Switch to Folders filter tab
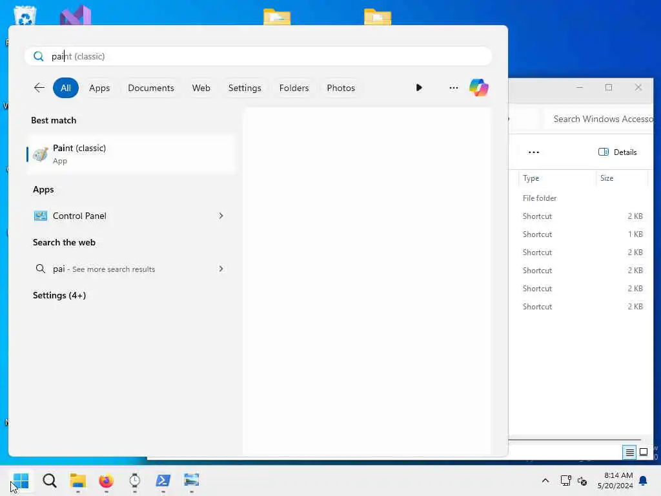 294,88
